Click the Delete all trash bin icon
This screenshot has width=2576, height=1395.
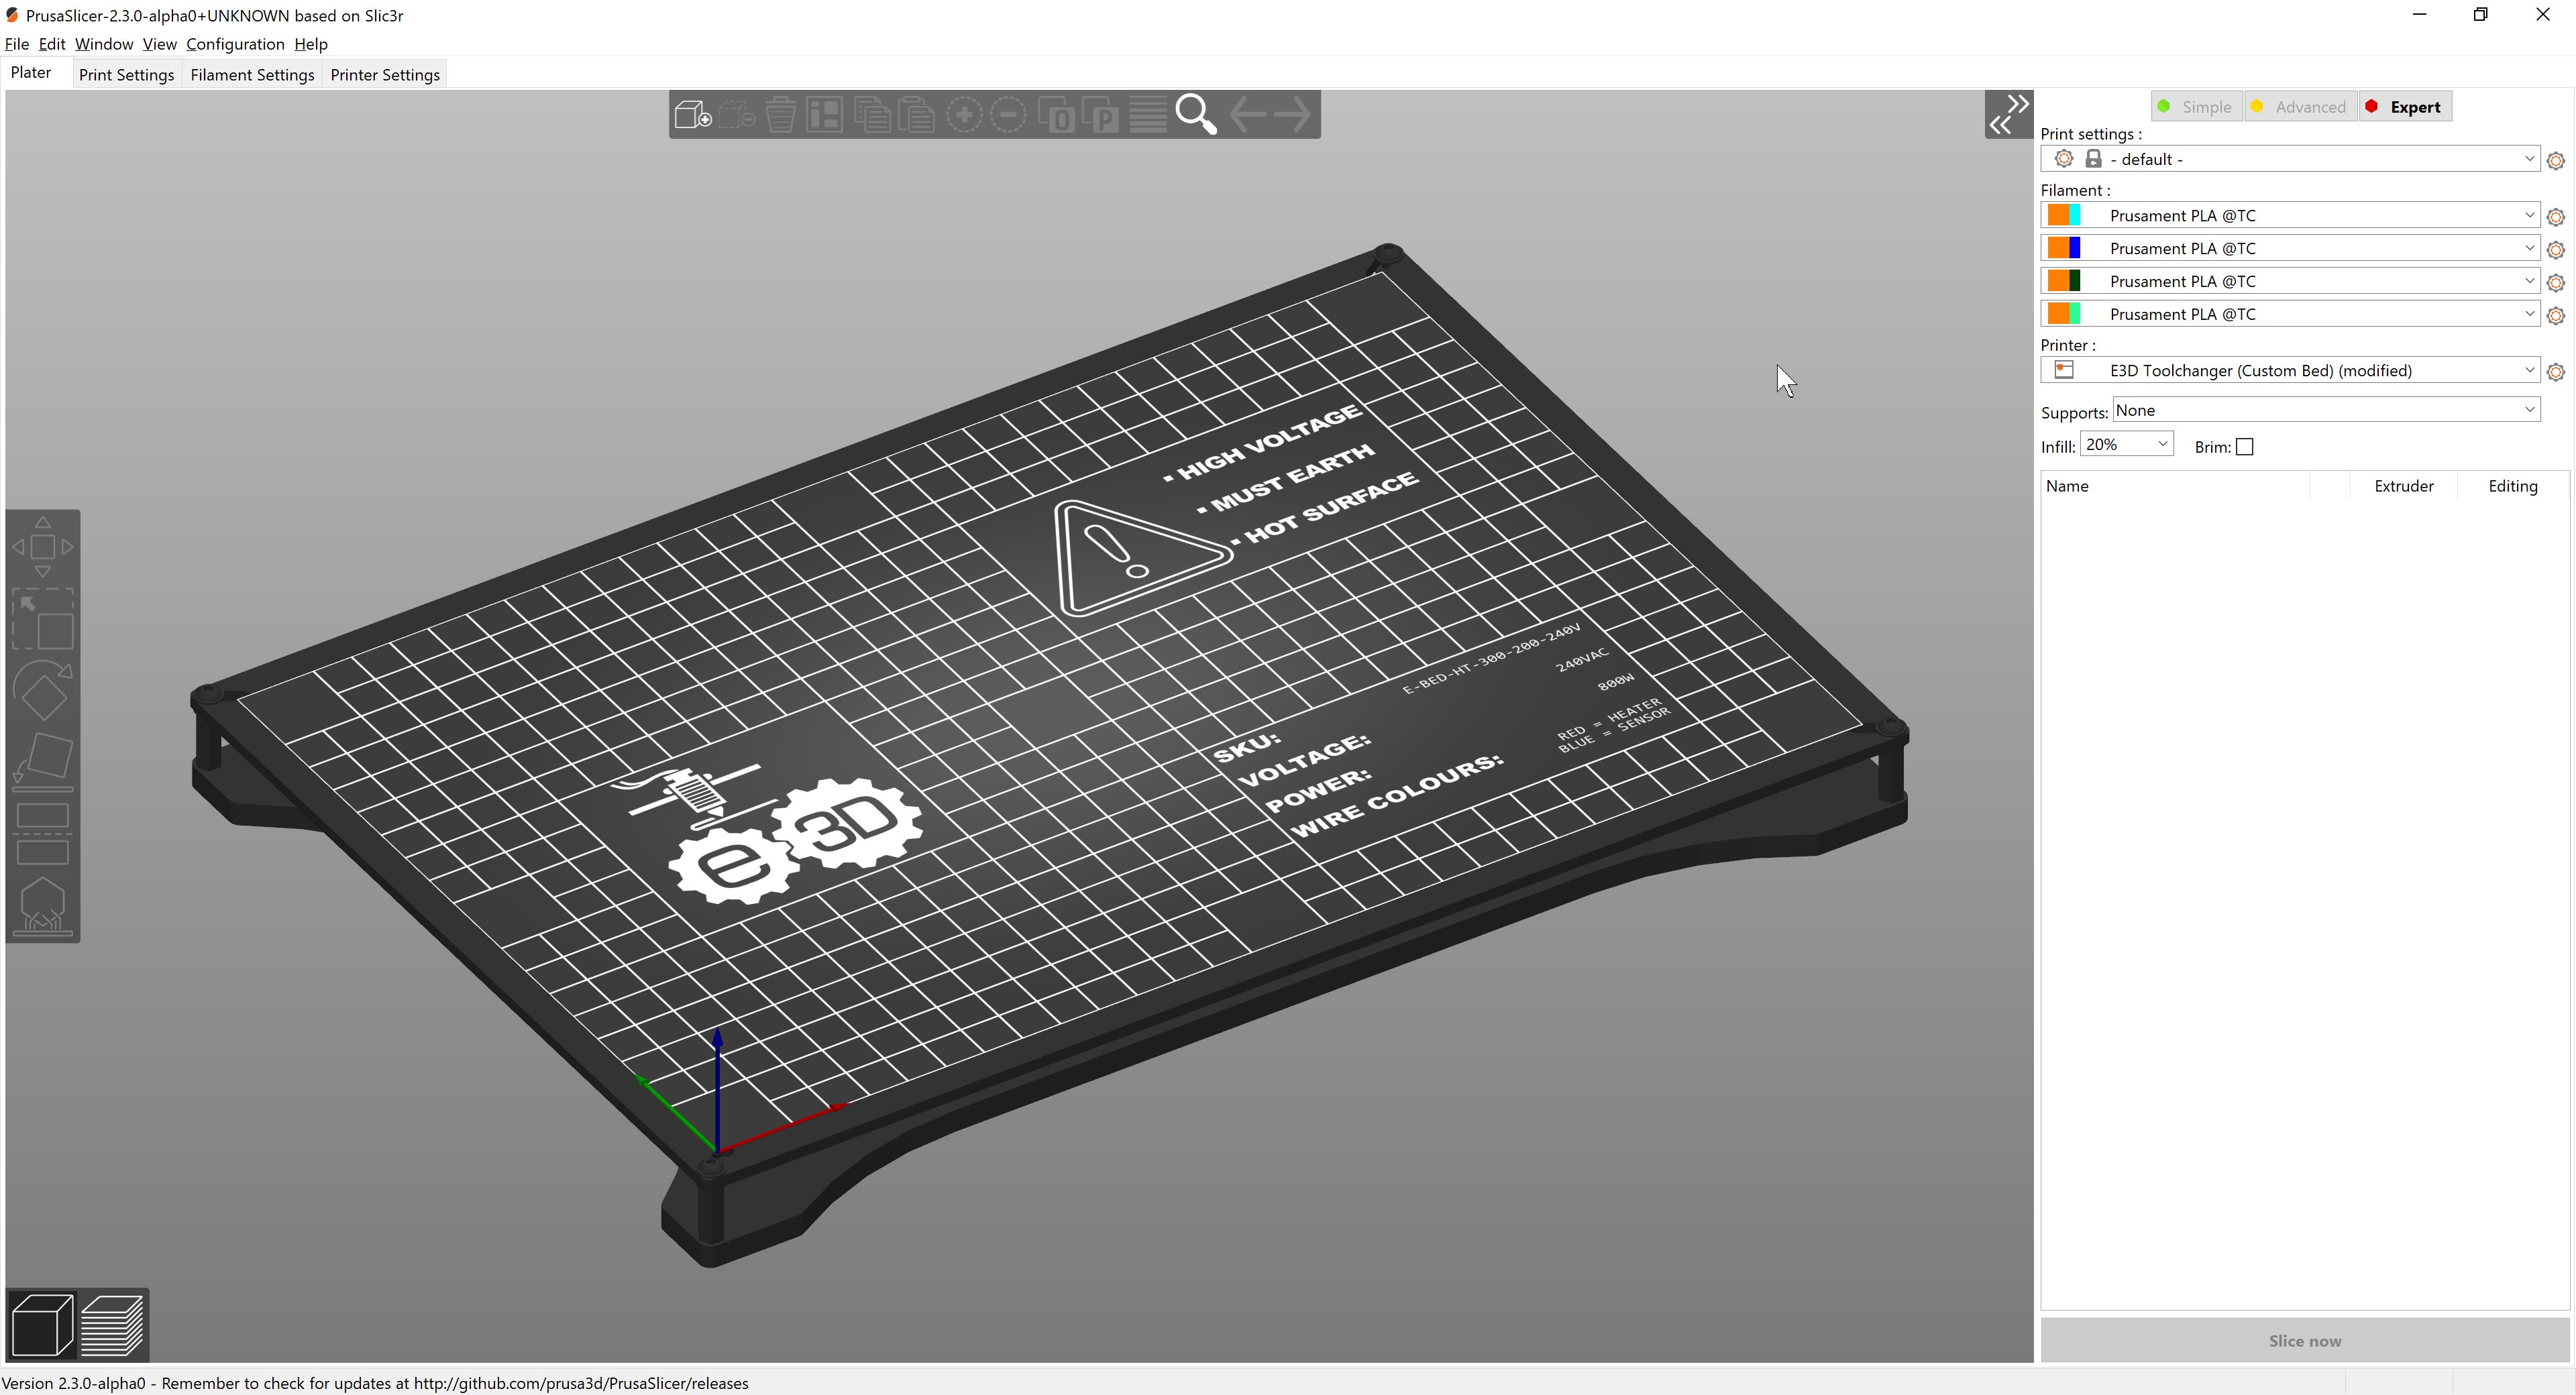pyautogui.click(x=780, y=115)
